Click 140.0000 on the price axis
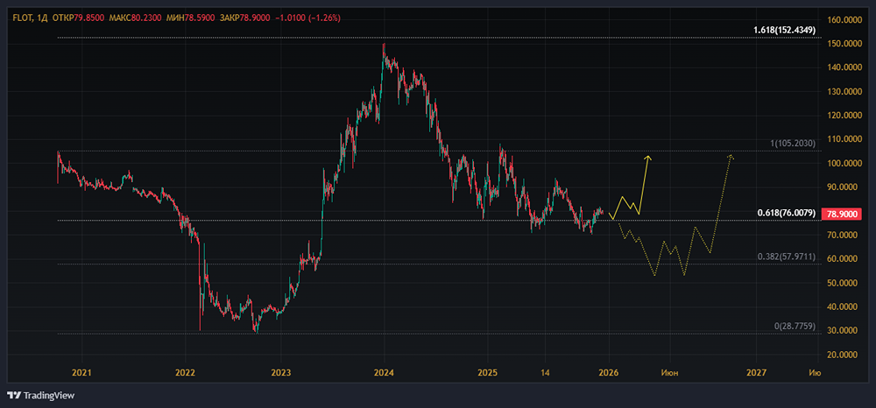876x408 pixels. [844, 67]
